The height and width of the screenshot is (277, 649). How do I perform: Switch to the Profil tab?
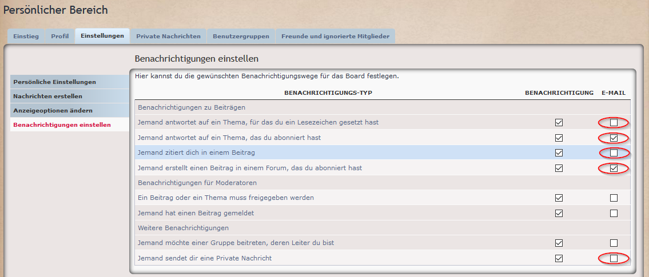[59, 36]
